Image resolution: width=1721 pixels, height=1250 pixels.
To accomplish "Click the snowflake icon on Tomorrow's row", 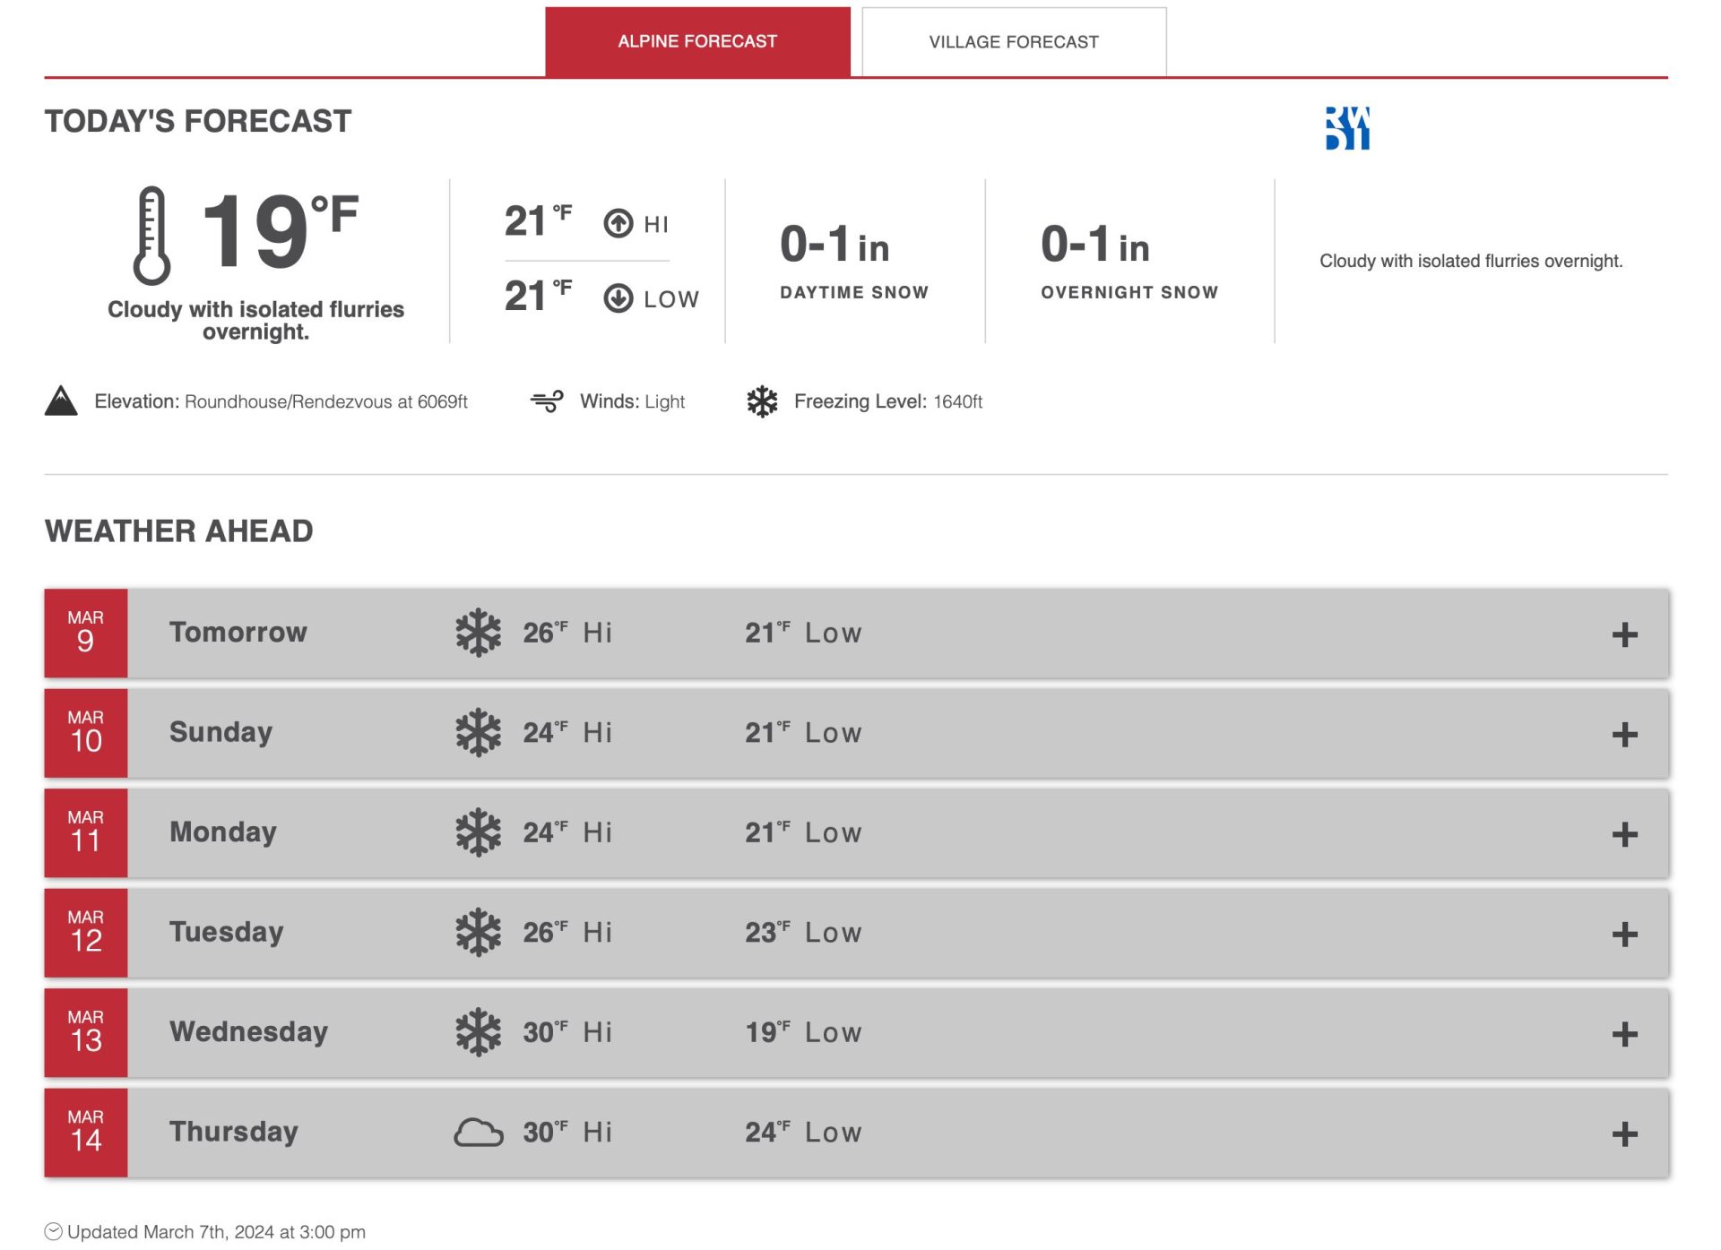I will point(479,633).
